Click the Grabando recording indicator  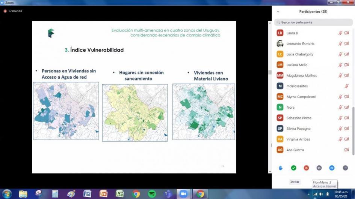point(13,11)
